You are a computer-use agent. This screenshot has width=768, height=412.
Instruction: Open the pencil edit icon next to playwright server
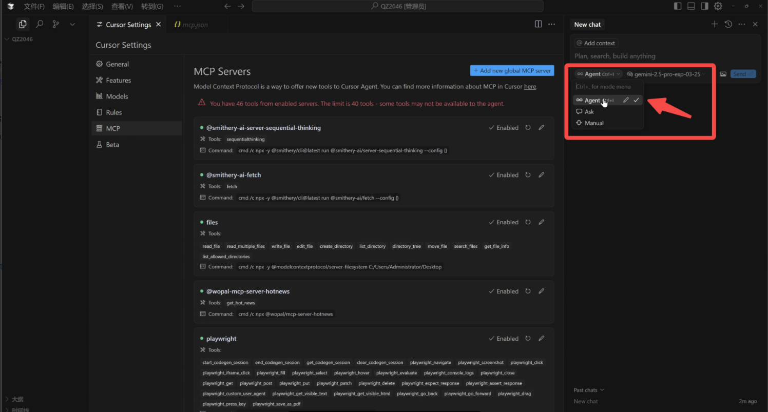(541, 338)
